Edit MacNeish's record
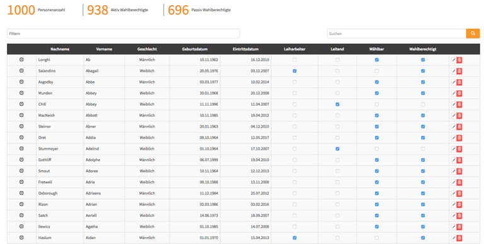The height and width of the screenshot is (244, 484). 454,116
